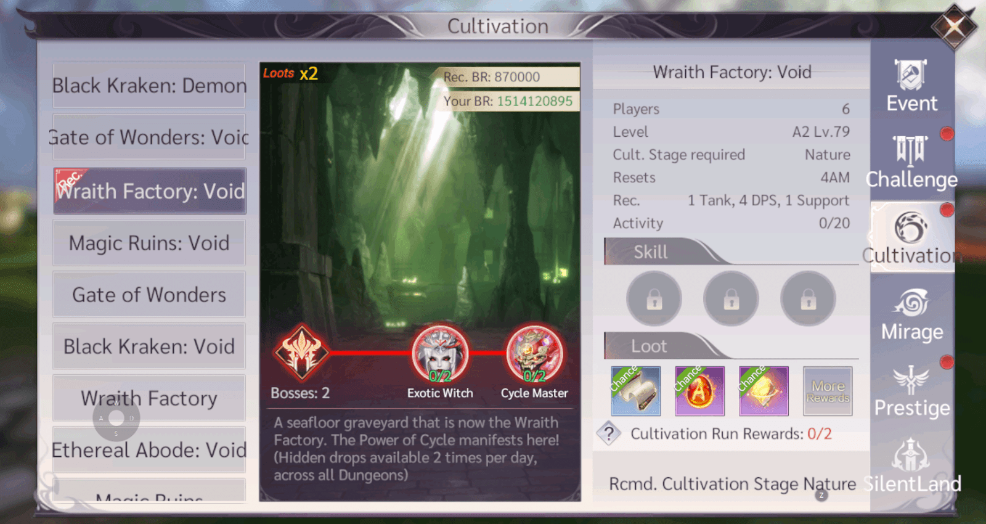Select Black Kraken: Void dungeon
This screenshot has height=524, width=986.
(x=149, y=346)
